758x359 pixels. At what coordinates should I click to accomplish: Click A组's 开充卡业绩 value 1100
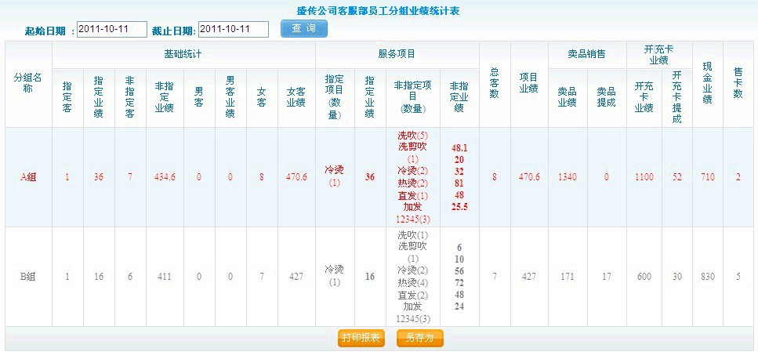click(644, 177)
